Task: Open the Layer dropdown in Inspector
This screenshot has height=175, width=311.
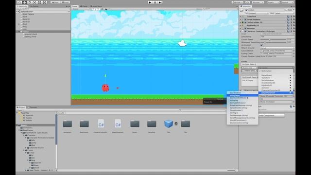Action: tap(284, 13)
